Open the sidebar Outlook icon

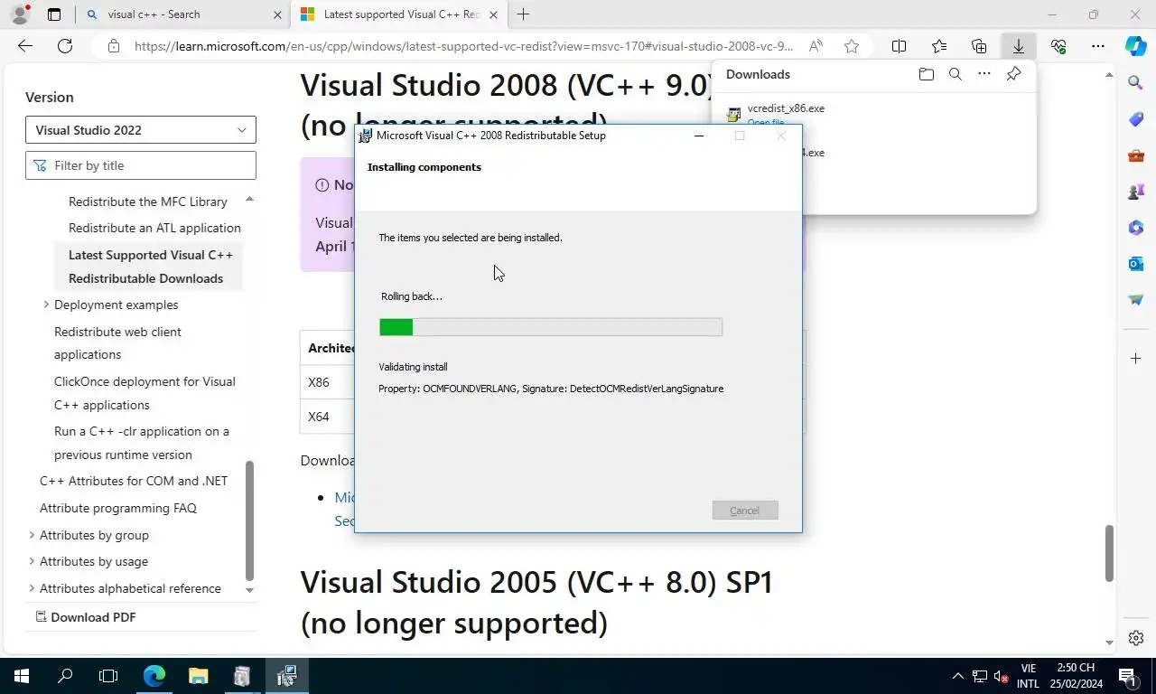[1136, 264]
